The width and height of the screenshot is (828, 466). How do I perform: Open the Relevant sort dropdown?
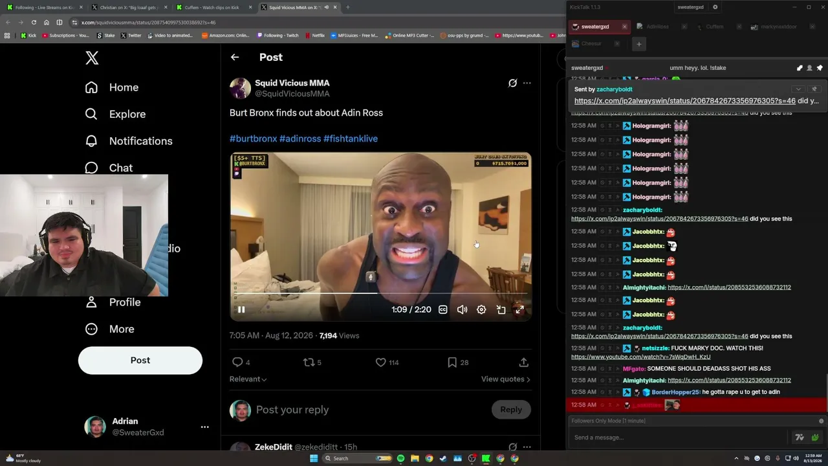[x=248, y=379]
